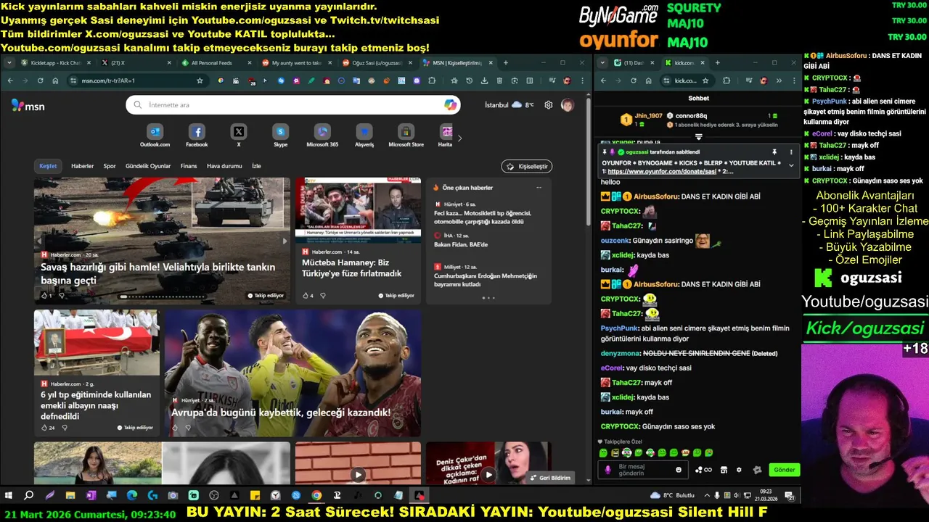Open the oyunfor.com donate link
The image size is (929, 522).
click(662, 171)
